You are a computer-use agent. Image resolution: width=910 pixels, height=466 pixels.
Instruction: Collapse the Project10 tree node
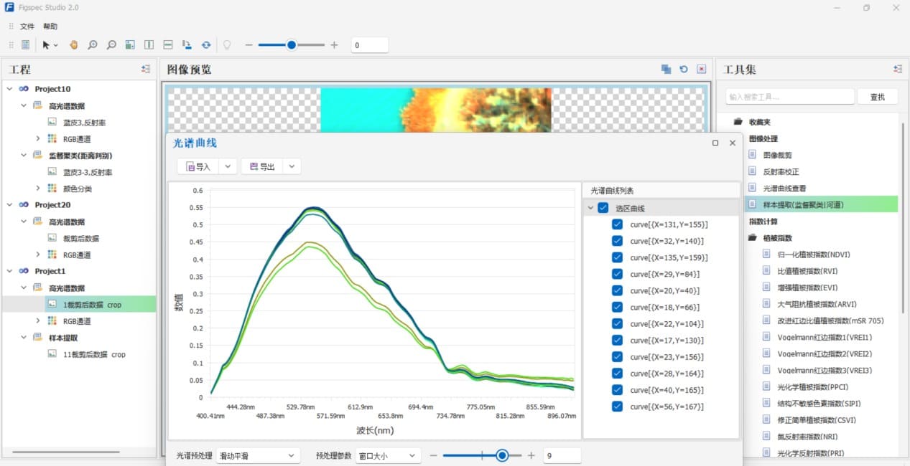pos(9,89)
